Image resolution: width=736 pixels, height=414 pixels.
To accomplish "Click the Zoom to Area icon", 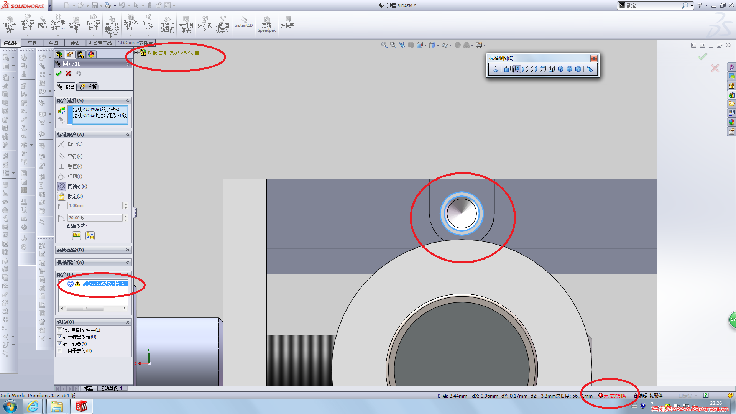I will pos(393,45).
